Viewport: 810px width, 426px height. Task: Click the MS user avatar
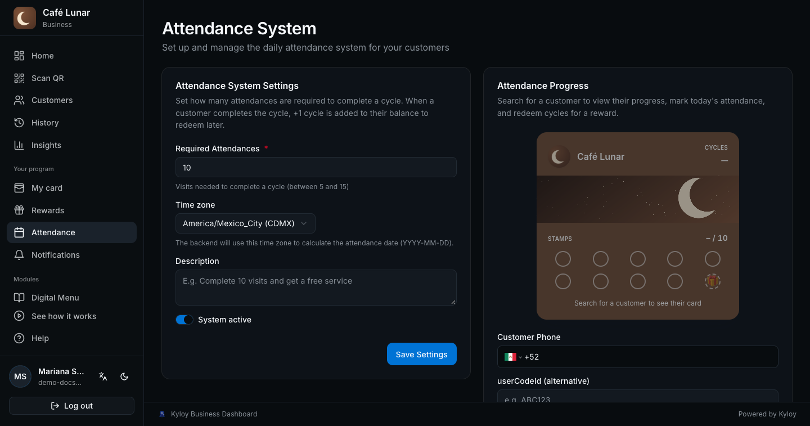(20, 376)
